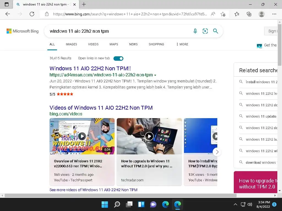282x211 pixels.
Task: Click See more videos of Windows 11 AIO
Action: pyautogui.click(x=93, y=190)
